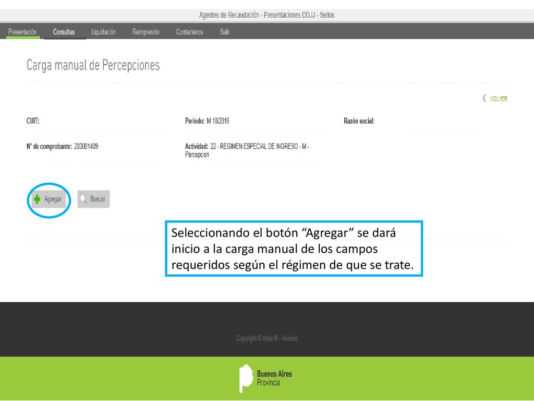Click the page title 'Agentes de Recaudación - Presentaciones DDJJ - Sellos'
This screenshot has width=534, height=401.
pos(266,15)
